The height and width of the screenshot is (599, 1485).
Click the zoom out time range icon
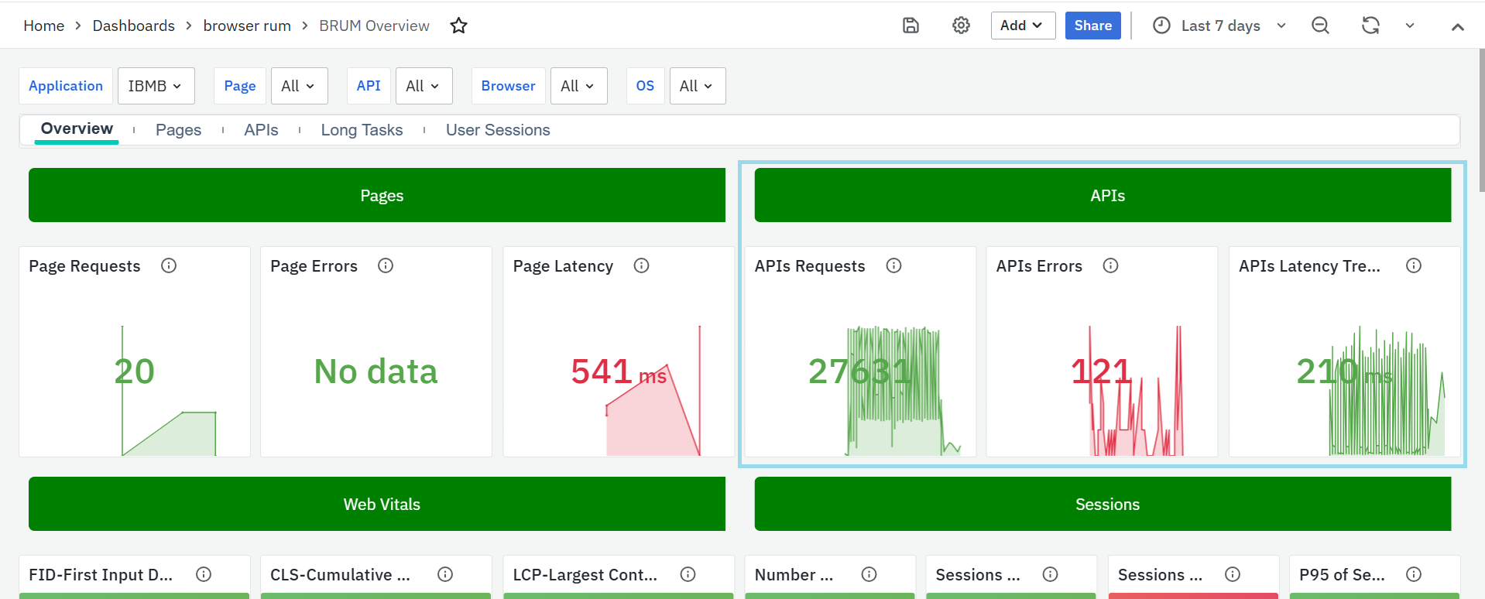pos(1320,26)
